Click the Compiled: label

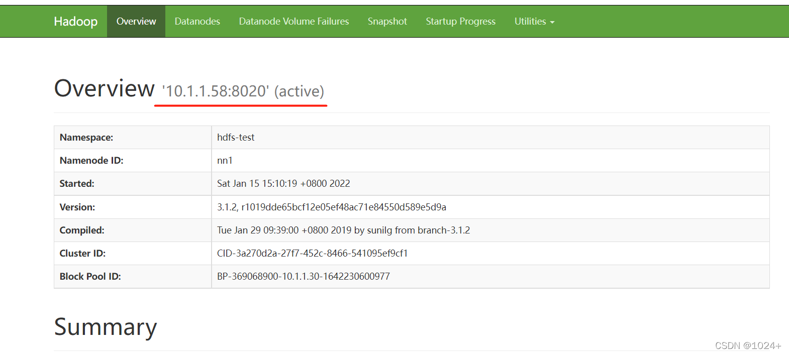pos(82,230)
